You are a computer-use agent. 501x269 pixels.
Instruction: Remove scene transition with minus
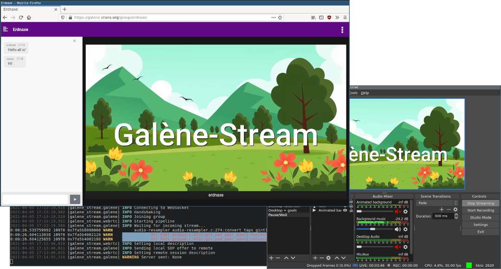pos(449,210)
